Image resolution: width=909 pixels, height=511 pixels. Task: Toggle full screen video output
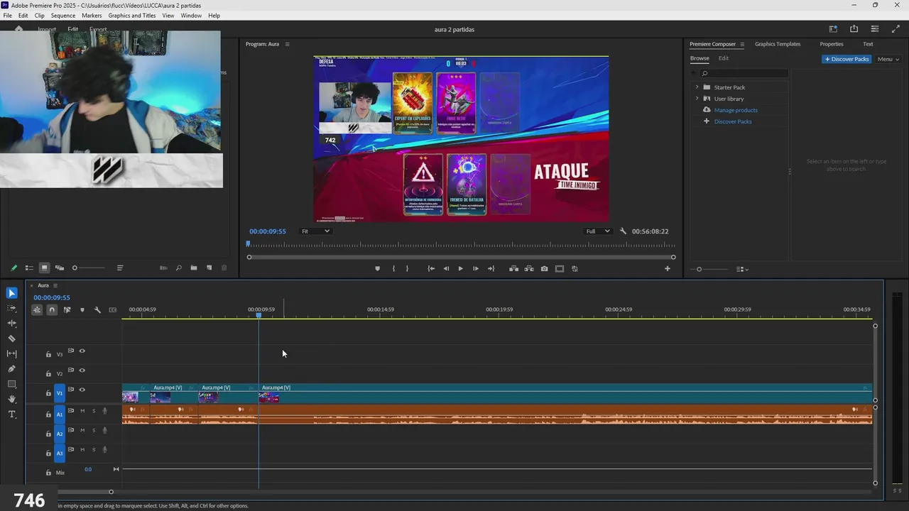(x=896, y=29)
